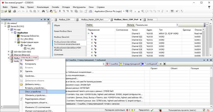The height and width of the screenshot is (112, 213).
Task: Toggle the '7 сообщений' messages filter
Action: point(150,64)
